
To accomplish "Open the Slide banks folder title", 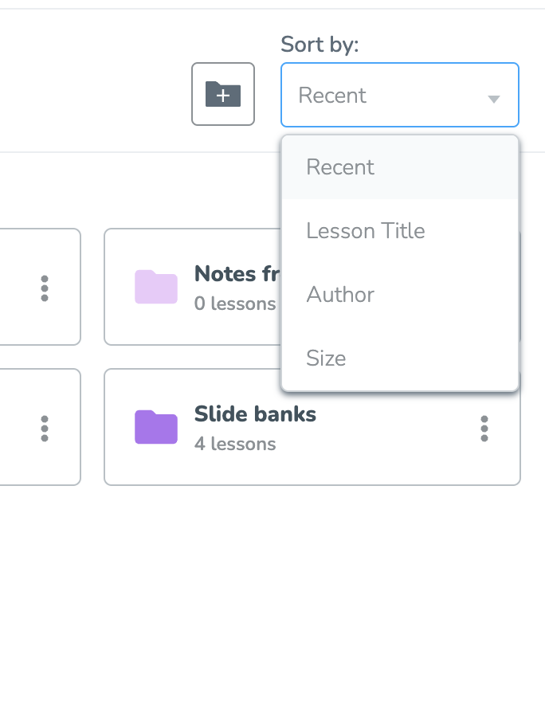I will tap(255, 413).
